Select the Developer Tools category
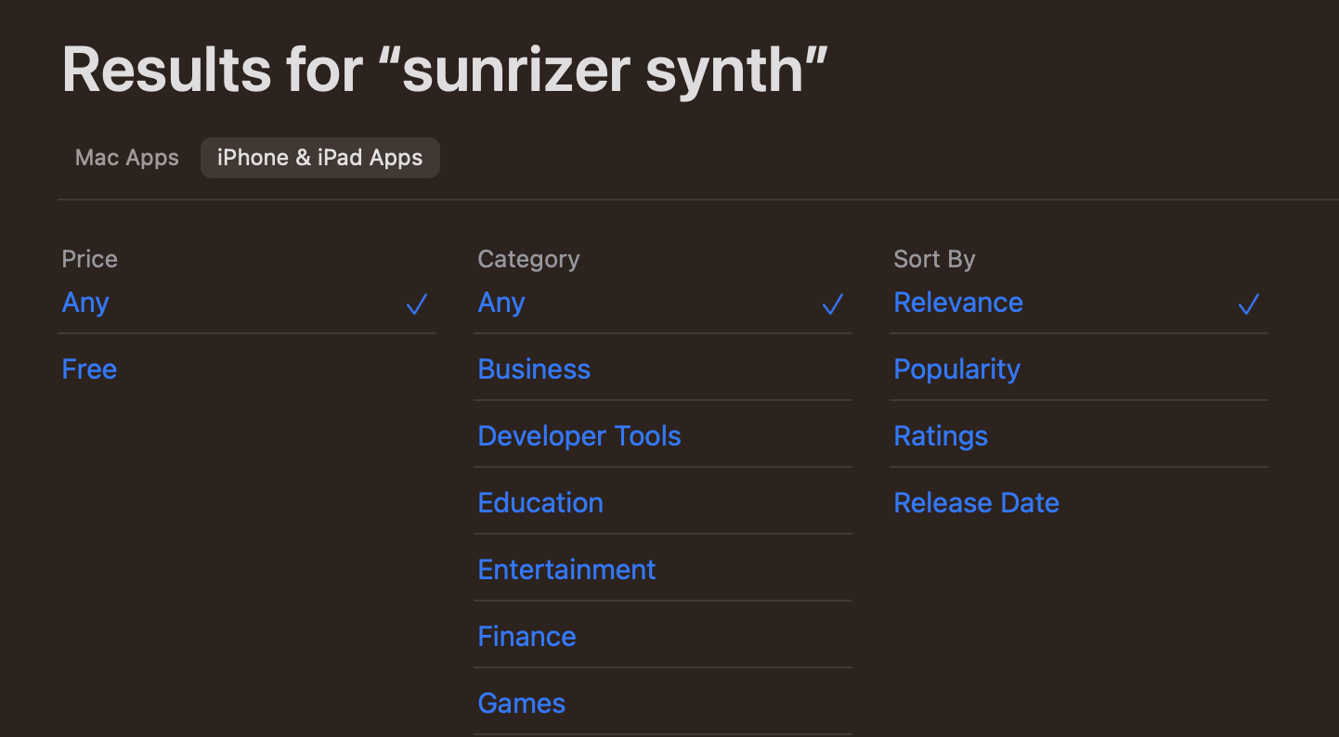The height and width of the screenshot is (737, 1339). coord(578,435)
